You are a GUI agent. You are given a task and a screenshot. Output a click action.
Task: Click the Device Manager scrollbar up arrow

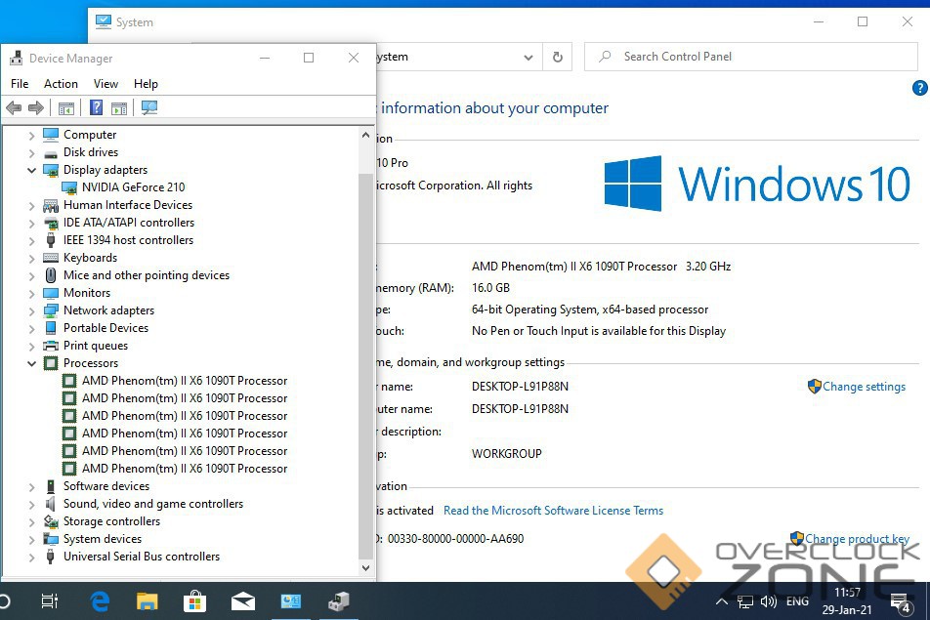click(366, 135)
